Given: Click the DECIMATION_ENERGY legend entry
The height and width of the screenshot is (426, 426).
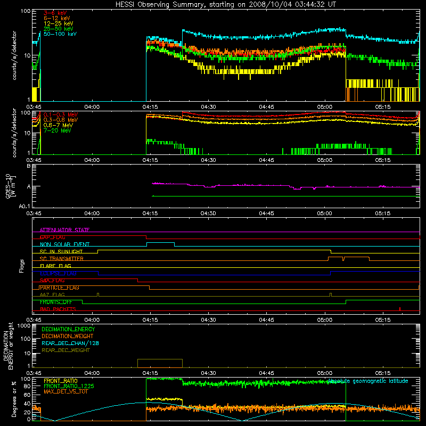Looking at the screenshot, I should tap(68, 329).
